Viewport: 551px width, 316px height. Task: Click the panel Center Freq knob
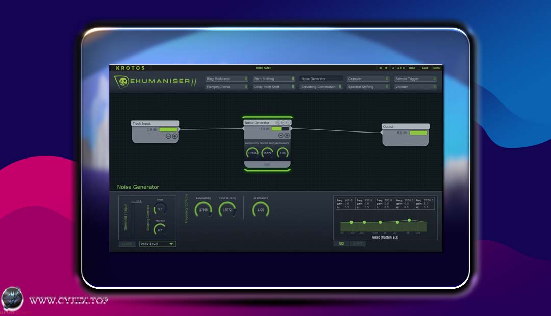(x=227, y=210)
